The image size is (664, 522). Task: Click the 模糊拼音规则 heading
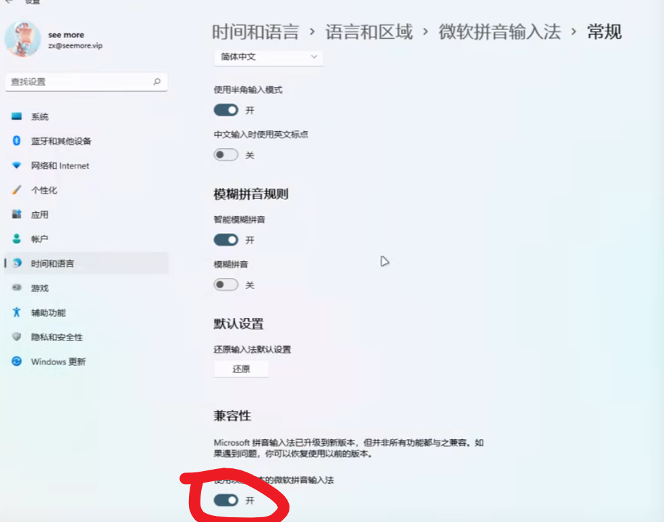(x=251, y=194)
